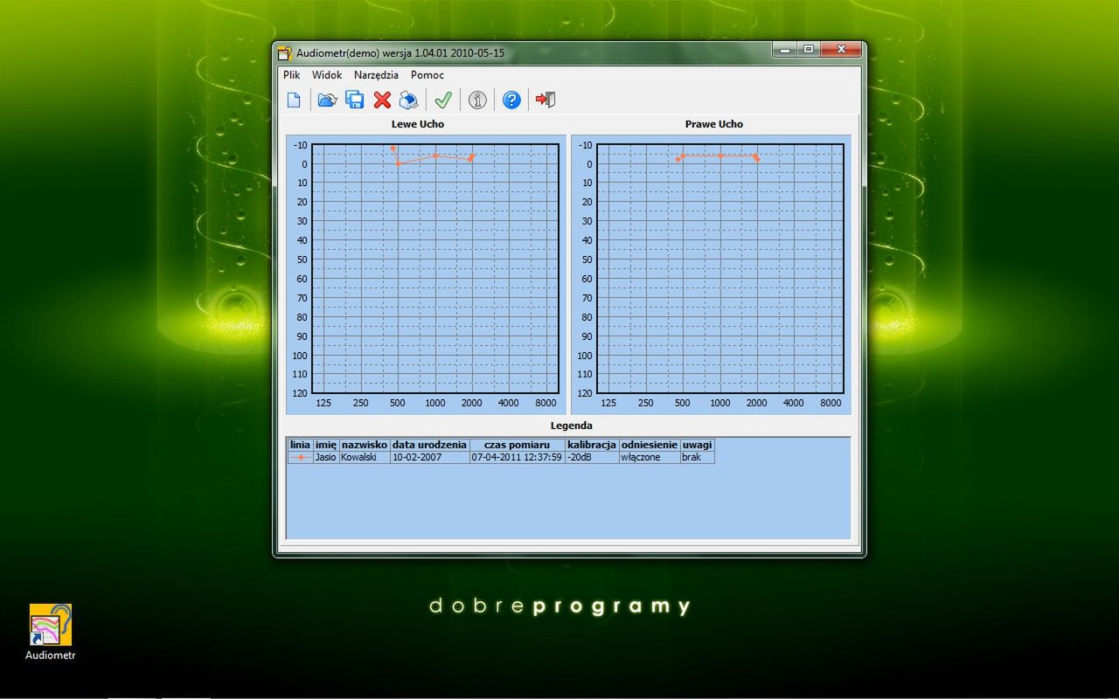
Task: Click the 'data urodzenia' column header
Action: (x=429, y=445)
